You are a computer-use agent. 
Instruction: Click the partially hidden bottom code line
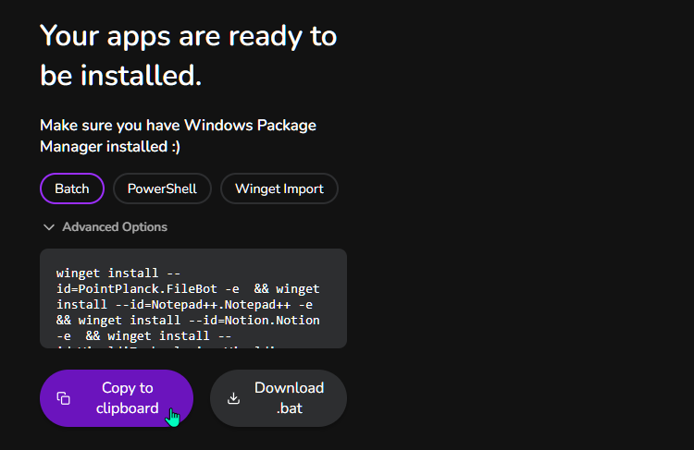166,347
